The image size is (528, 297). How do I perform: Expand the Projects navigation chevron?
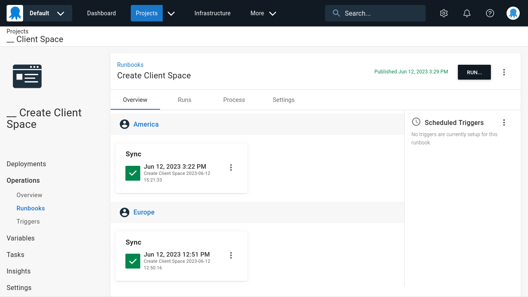171,13
